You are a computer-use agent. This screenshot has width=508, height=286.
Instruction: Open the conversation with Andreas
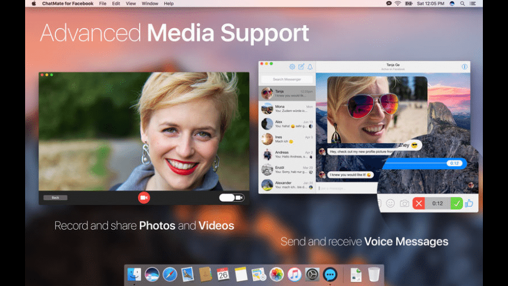coord(287,154)
